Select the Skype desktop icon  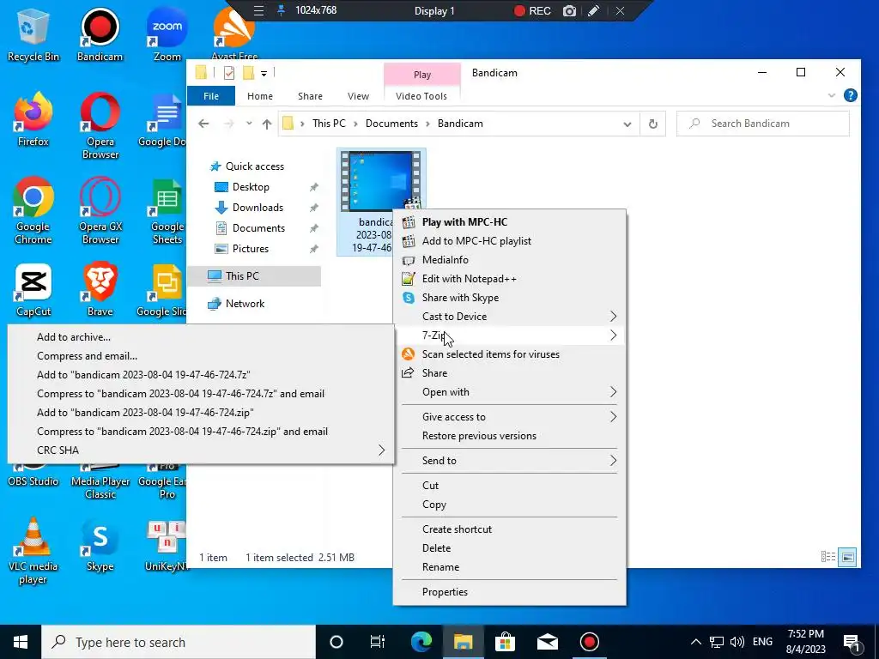coord(100,545)
